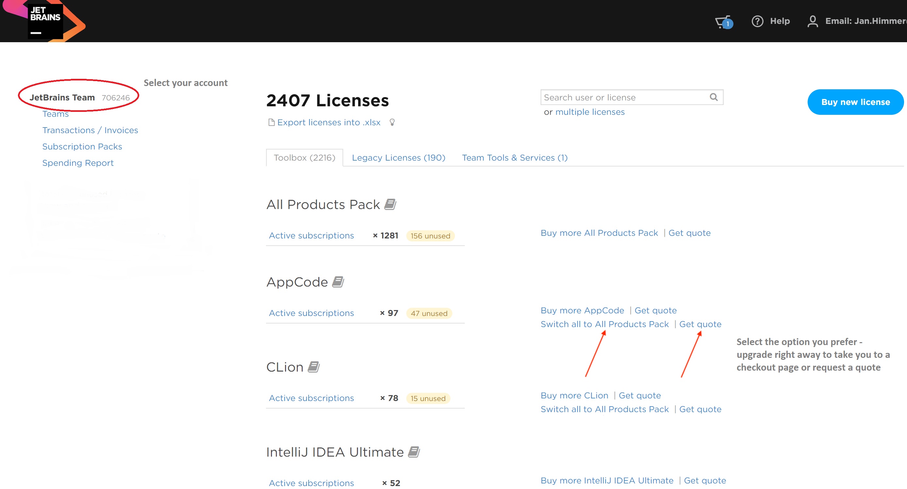This screenshot has width=907, height=489.
Task: Click the book icon beside All Products Pack
Action: point(390,204)
